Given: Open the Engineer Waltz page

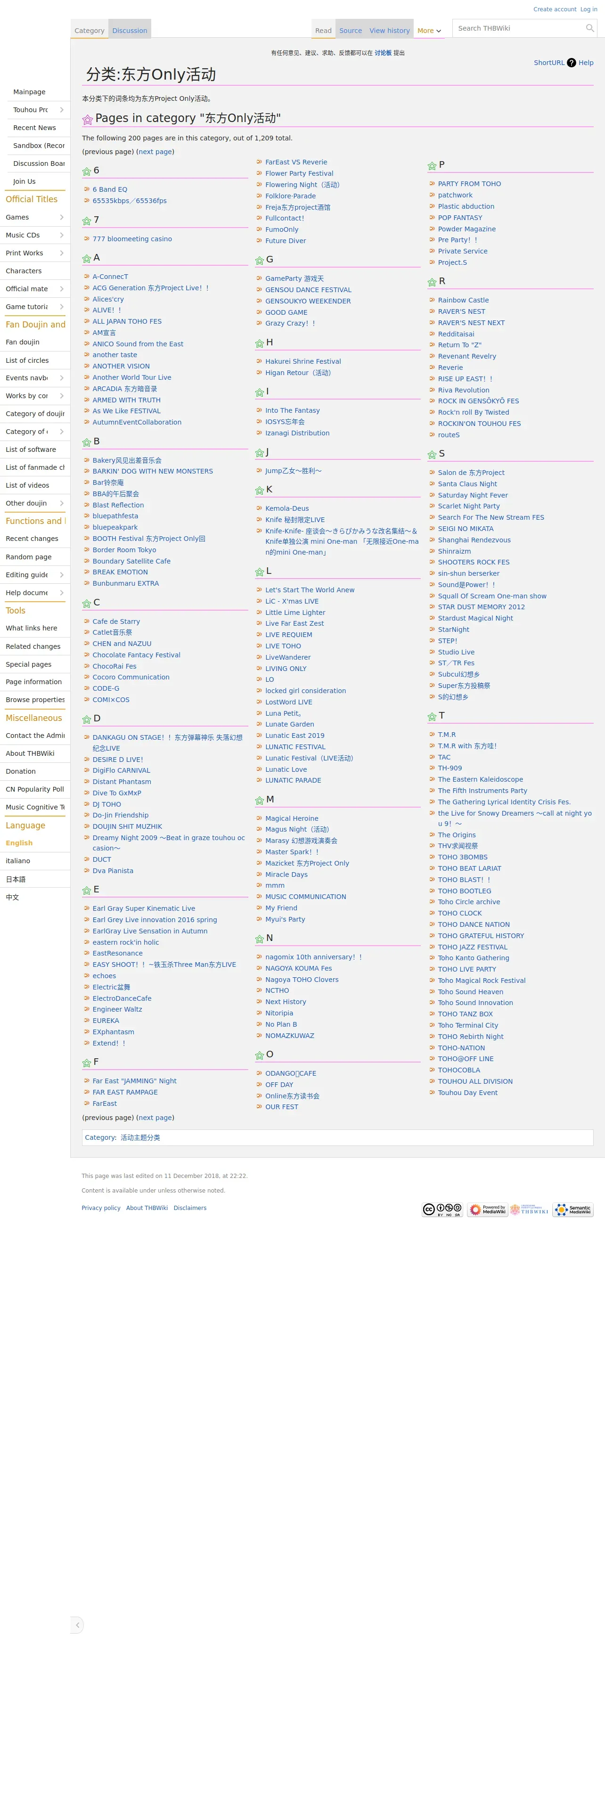Looking at the screenshot, I should coord(117,1010).
